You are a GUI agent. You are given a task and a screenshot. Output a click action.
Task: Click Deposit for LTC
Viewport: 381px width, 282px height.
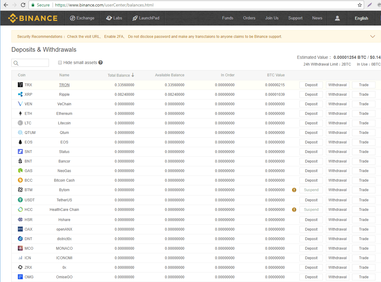[x=311, y=123]
